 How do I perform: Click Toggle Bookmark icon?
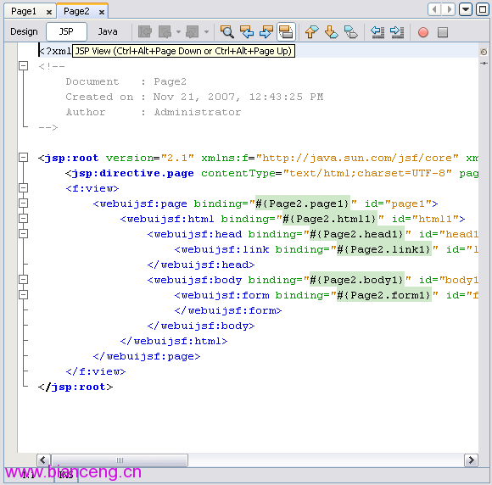click(350, 31)
